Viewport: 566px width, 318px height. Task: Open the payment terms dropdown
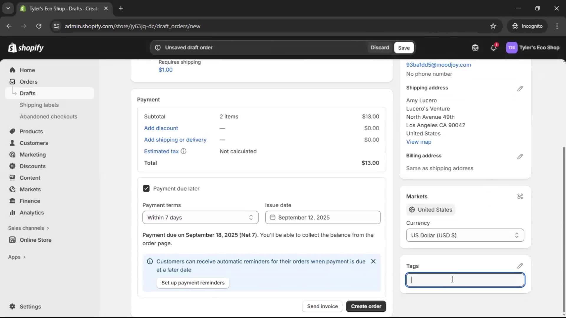point(200,218)
